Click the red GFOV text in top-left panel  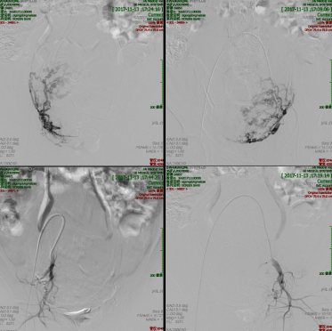pos(150,30)
